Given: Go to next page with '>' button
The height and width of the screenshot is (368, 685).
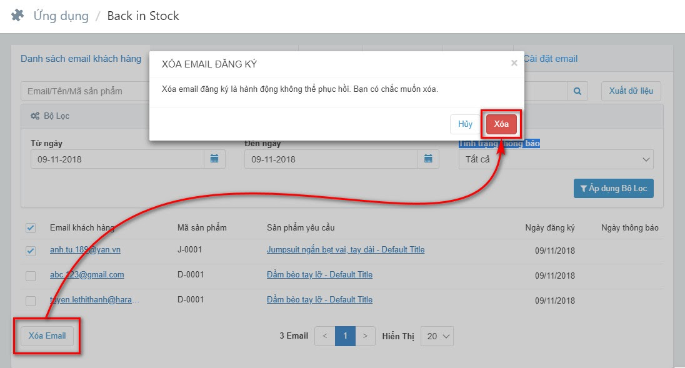Looking at the screenshot, I should [365, 336].
